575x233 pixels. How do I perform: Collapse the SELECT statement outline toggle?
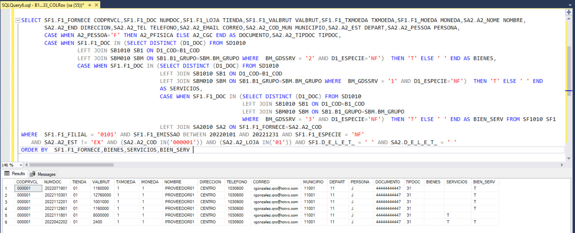pyautogui.click(x=17, y=20)
